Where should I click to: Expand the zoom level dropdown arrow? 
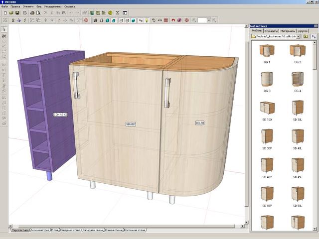click(x=208, y=20)
